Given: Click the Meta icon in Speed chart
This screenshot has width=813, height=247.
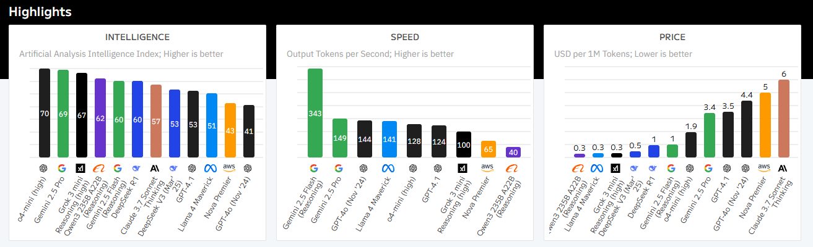Looking at the screenshot, I should click(389, 168).
